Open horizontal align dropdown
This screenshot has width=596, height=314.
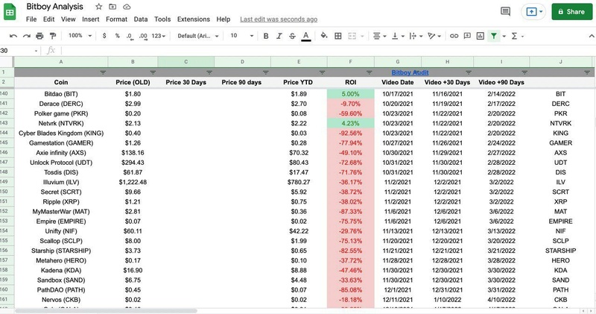click(379, 36)
